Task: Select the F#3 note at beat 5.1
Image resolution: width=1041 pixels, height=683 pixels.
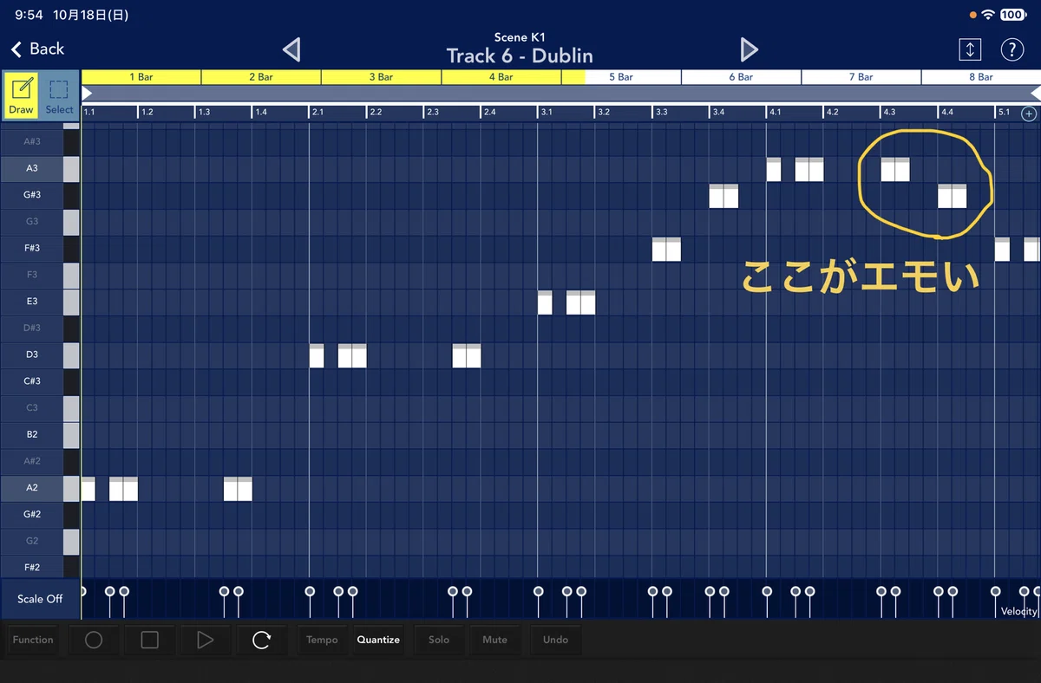Action: [1002, 250]
